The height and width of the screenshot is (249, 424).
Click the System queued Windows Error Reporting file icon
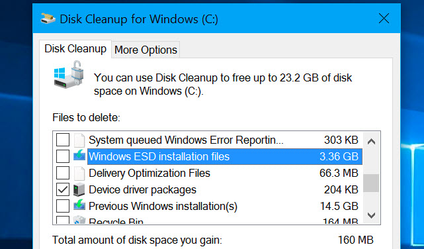79,140
